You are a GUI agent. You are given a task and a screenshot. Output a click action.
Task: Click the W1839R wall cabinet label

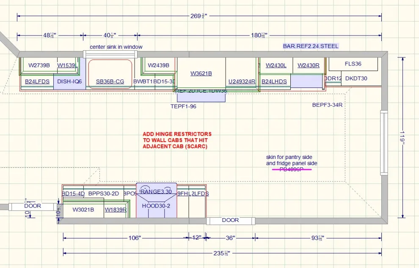coord(116,210)
